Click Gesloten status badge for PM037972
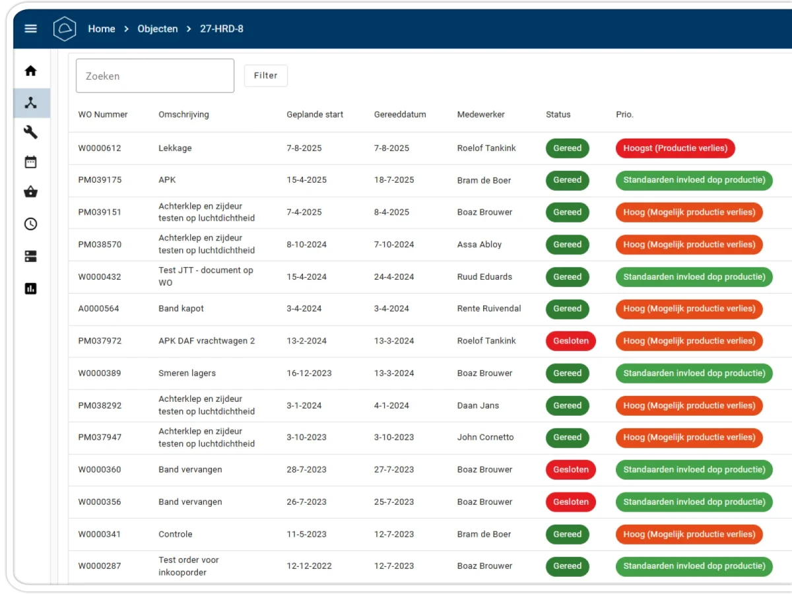This screenshot has height=594, width=792. coord(571,341)
